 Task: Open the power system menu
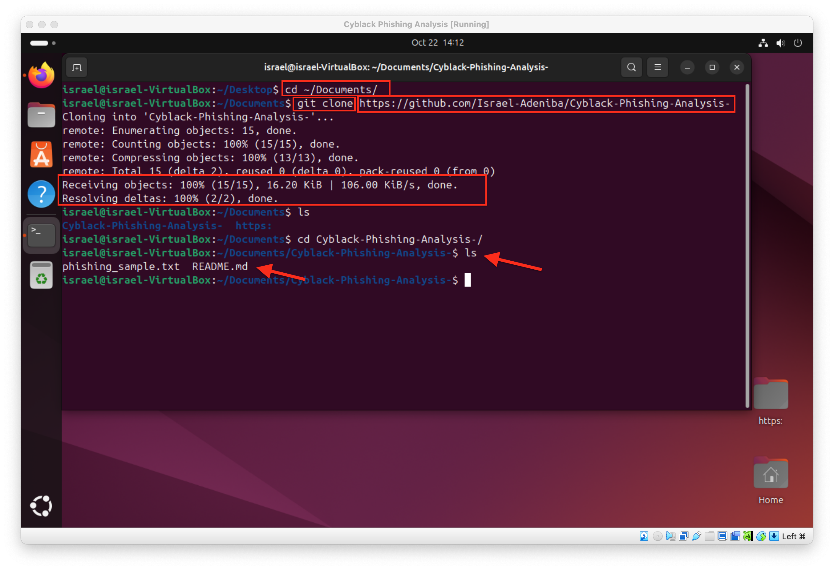tap(797, 43)
